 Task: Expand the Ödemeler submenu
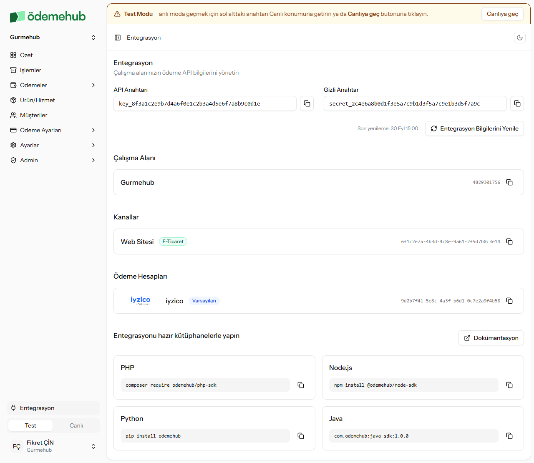click(53, 85)
